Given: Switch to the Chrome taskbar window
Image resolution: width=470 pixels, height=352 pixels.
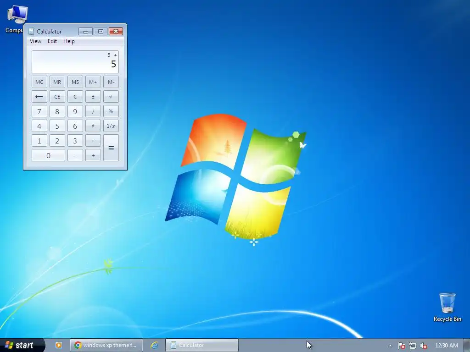Looking at the screenshot, I should point(106,345).
